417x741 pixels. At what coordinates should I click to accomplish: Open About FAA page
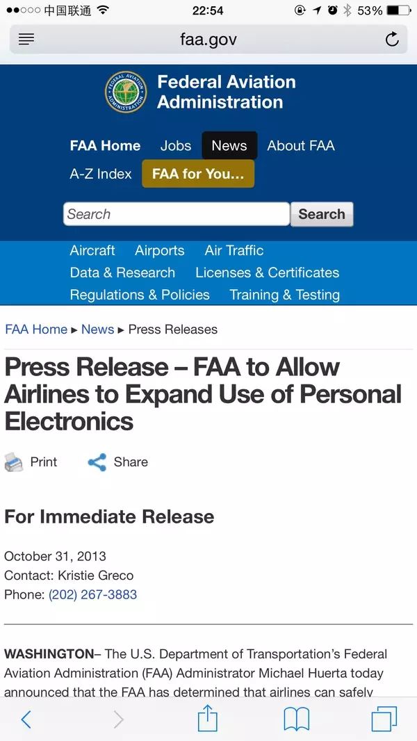click(301, 145)
